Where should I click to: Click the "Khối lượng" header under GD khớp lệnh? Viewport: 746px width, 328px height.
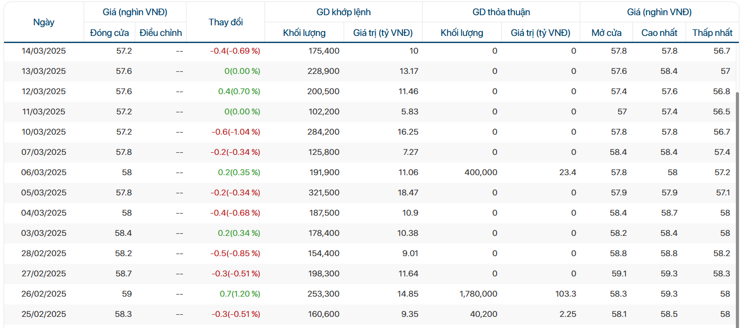(304, 33)
